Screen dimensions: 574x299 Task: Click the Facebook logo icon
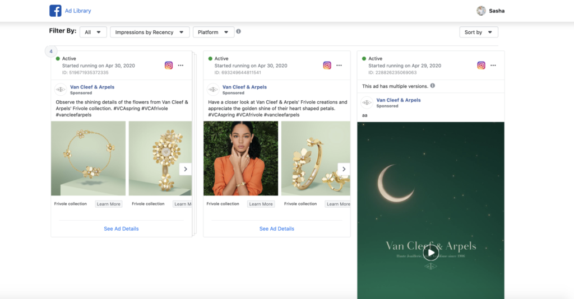click(55, 11)
